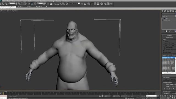The image size is (176, 99).
Task: Activate the Select Object tool
Action: 16,4
